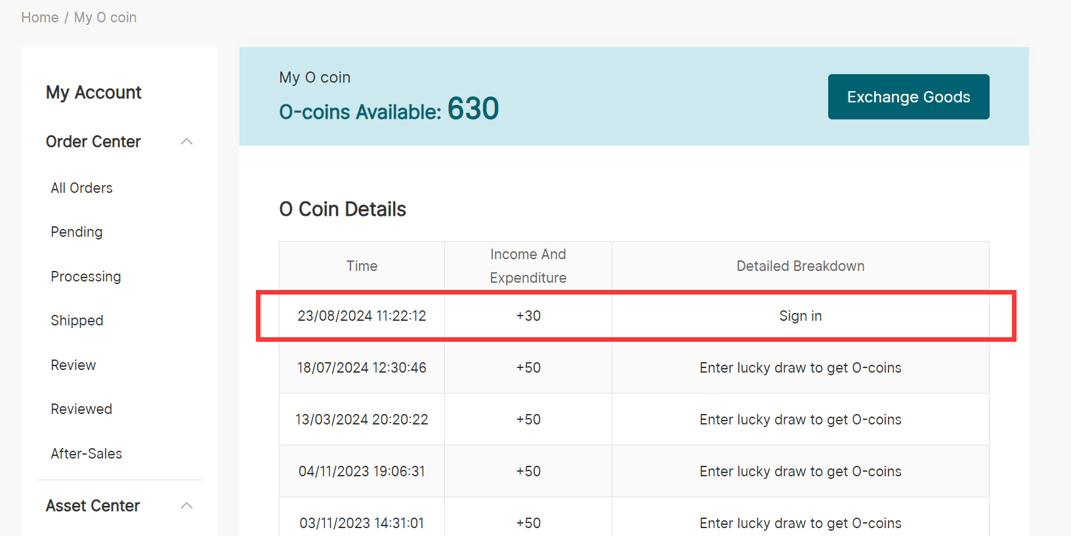Image resolution: width=1071 pixels, height=536 pixels.
Task: Collapse the Asset Center section chevron
Action: click(x=186, y=505)
